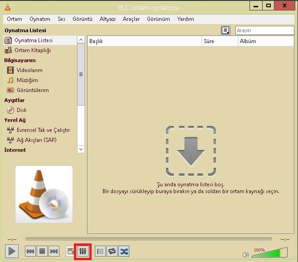Click the disc icon beside Disk
Viewport: 298px width, 262px height.
pos(10,110)
